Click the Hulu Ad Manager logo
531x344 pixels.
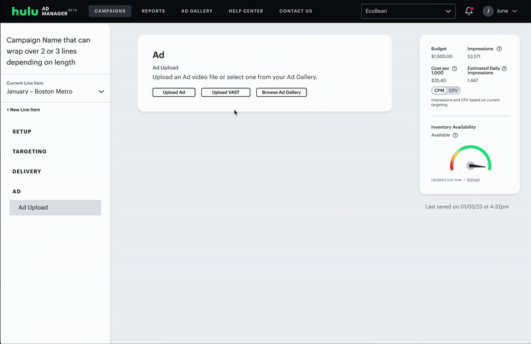click(44, 11)
